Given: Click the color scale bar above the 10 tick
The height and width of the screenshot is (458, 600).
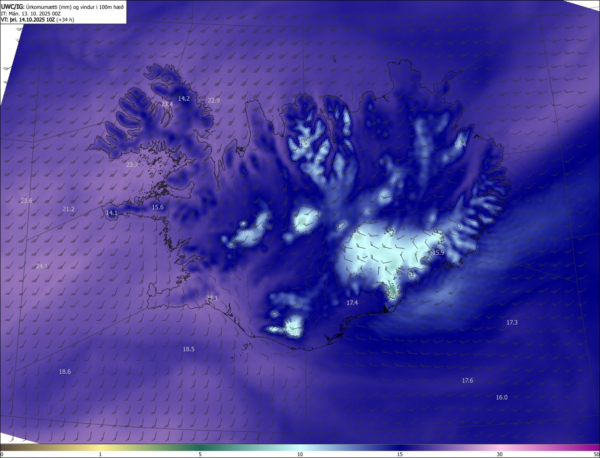Looking at the screenshot, I should pos(300,447).
